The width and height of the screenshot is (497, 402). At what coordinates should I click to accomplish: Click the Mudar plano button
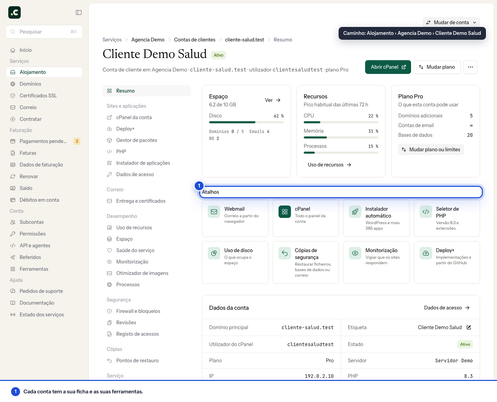coord(437,67)
